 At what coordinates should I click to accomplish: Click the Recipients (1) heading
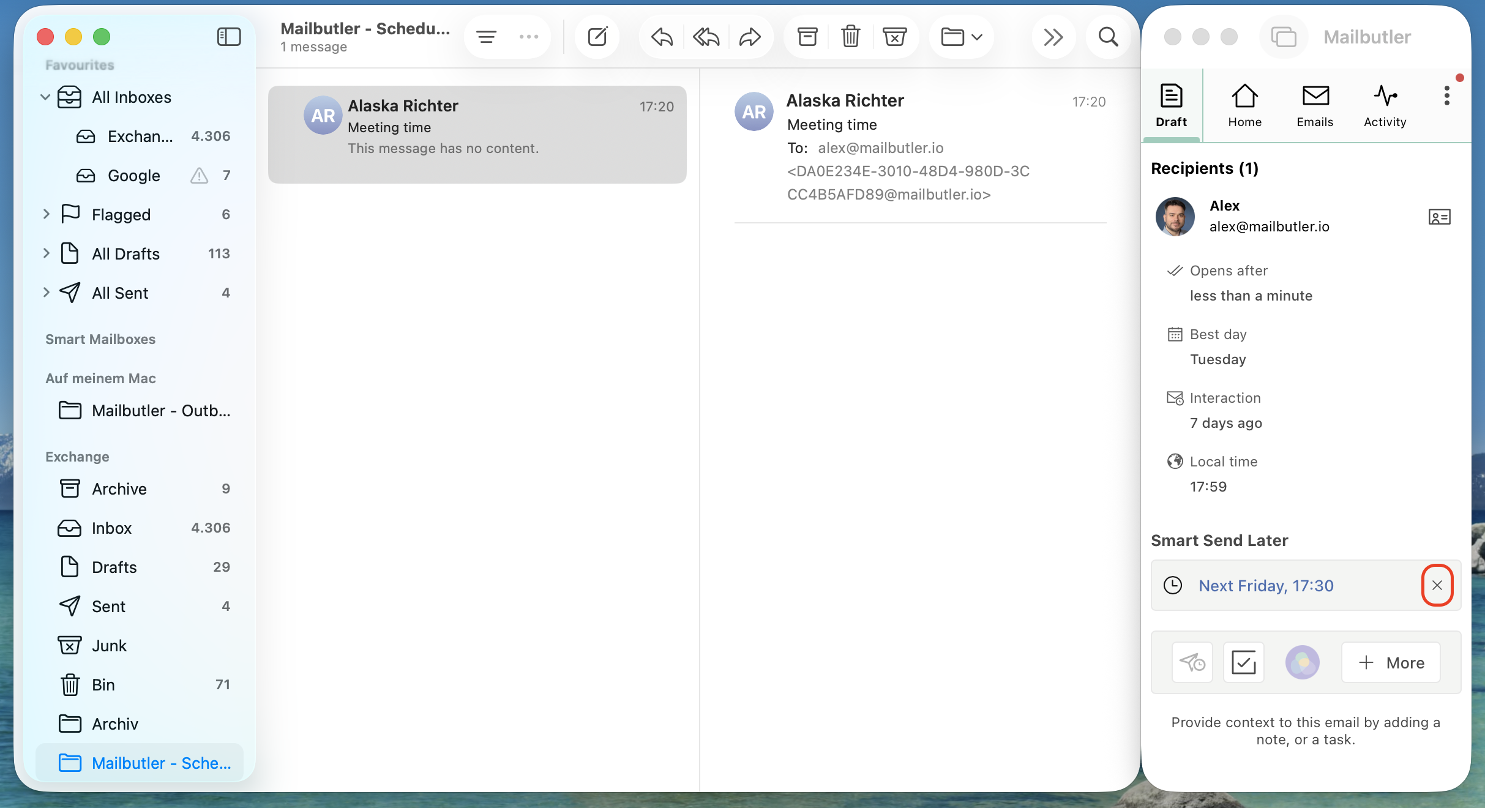tap(1205, 168)
